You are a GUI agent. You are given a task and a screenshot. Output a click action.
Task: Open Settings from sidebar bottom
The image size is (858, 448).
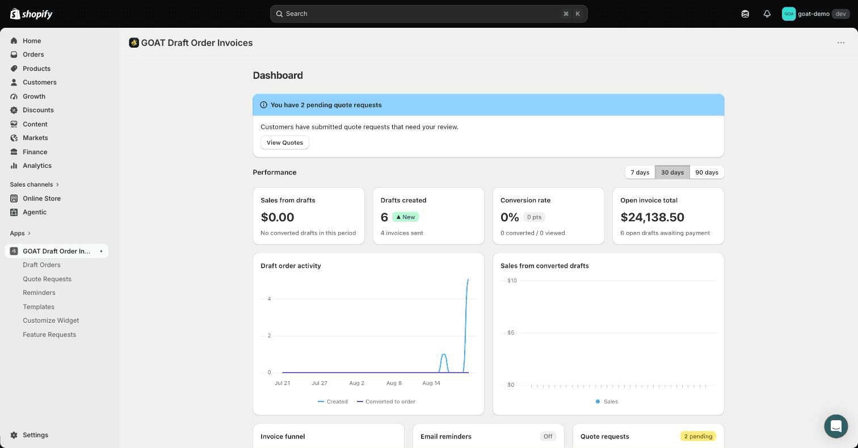tap(35, 435)
